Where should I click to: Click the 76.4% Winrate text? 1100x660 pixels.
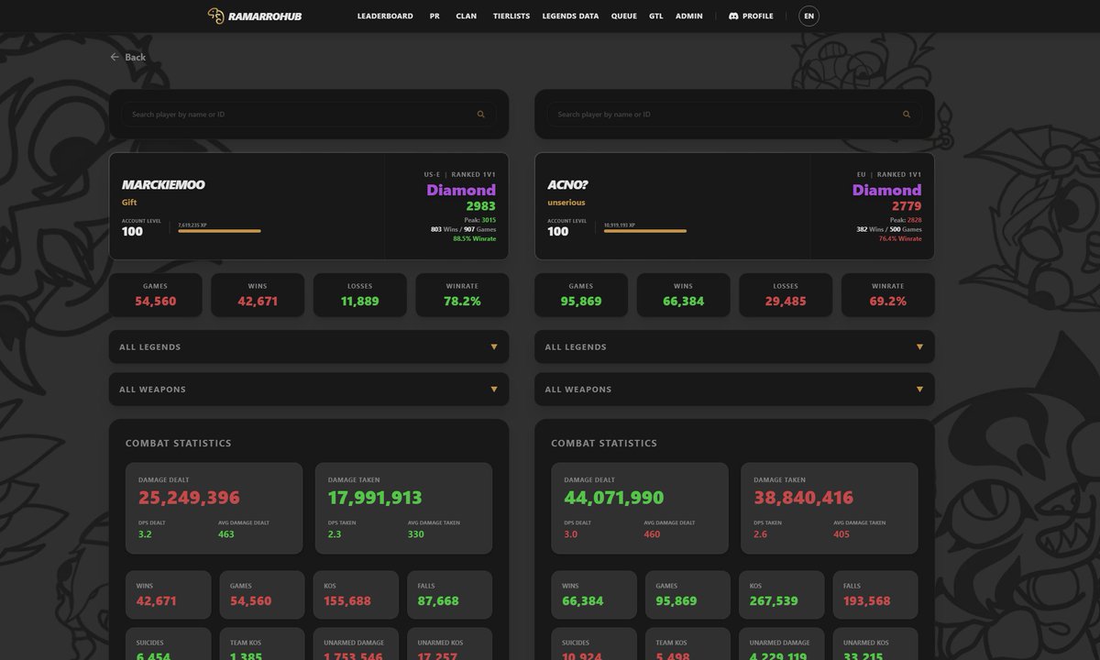900,238
